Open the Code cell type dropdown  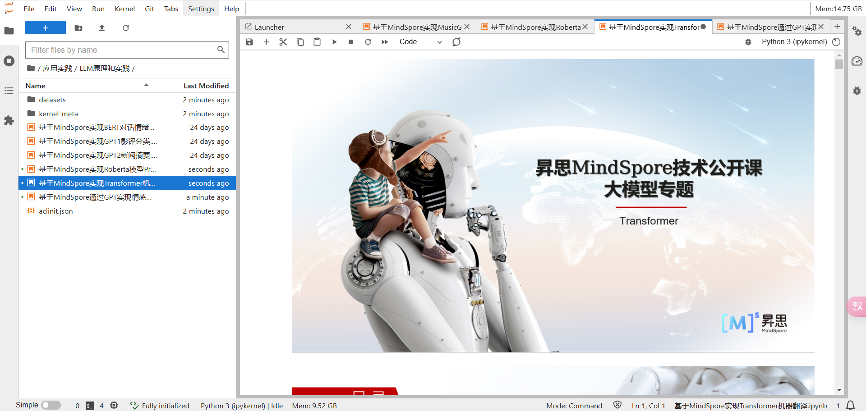(421, 42)
